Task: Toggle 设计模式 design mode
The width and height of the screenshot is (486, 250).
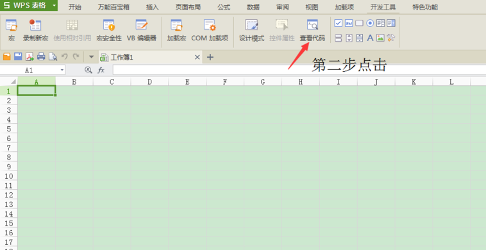Action: pyautogui.click(x=251, y=30)
